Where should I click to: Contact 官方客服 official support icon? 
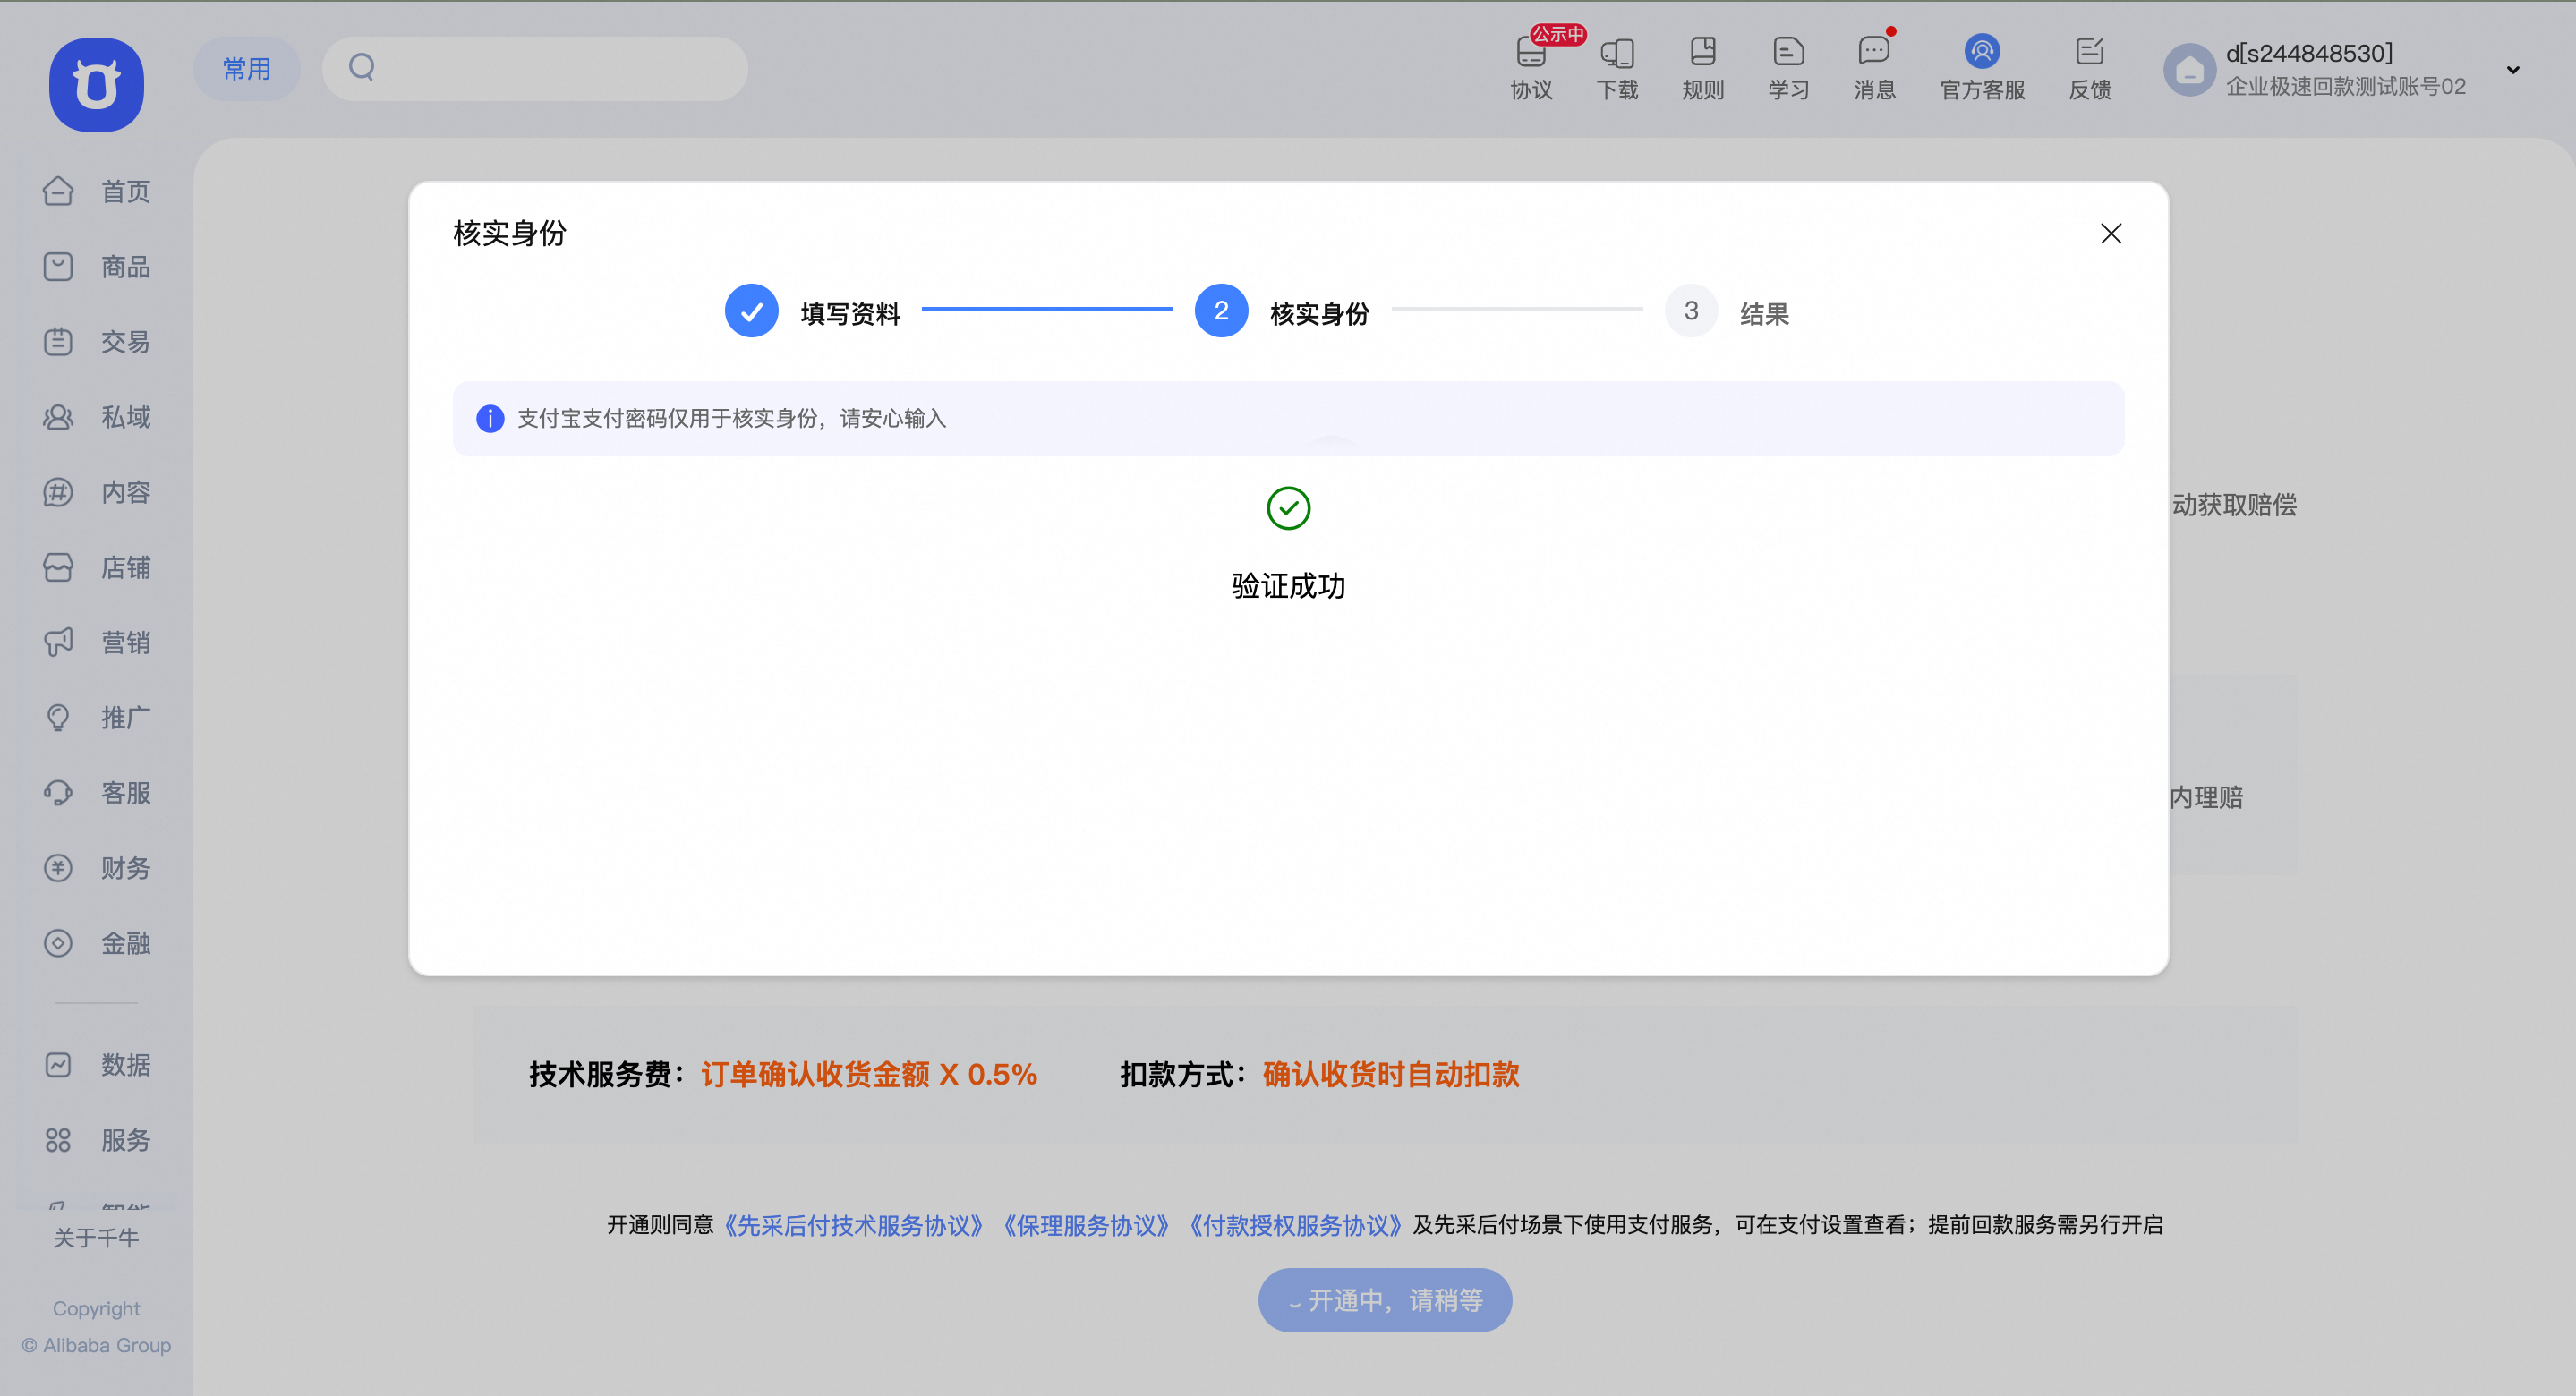pyautogui.click(x=1982, y=52)
